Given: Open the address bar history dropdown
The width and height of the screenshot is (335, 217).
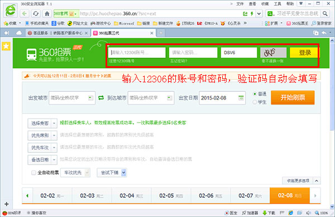Looking at the screenshot, I should [259, 14].
